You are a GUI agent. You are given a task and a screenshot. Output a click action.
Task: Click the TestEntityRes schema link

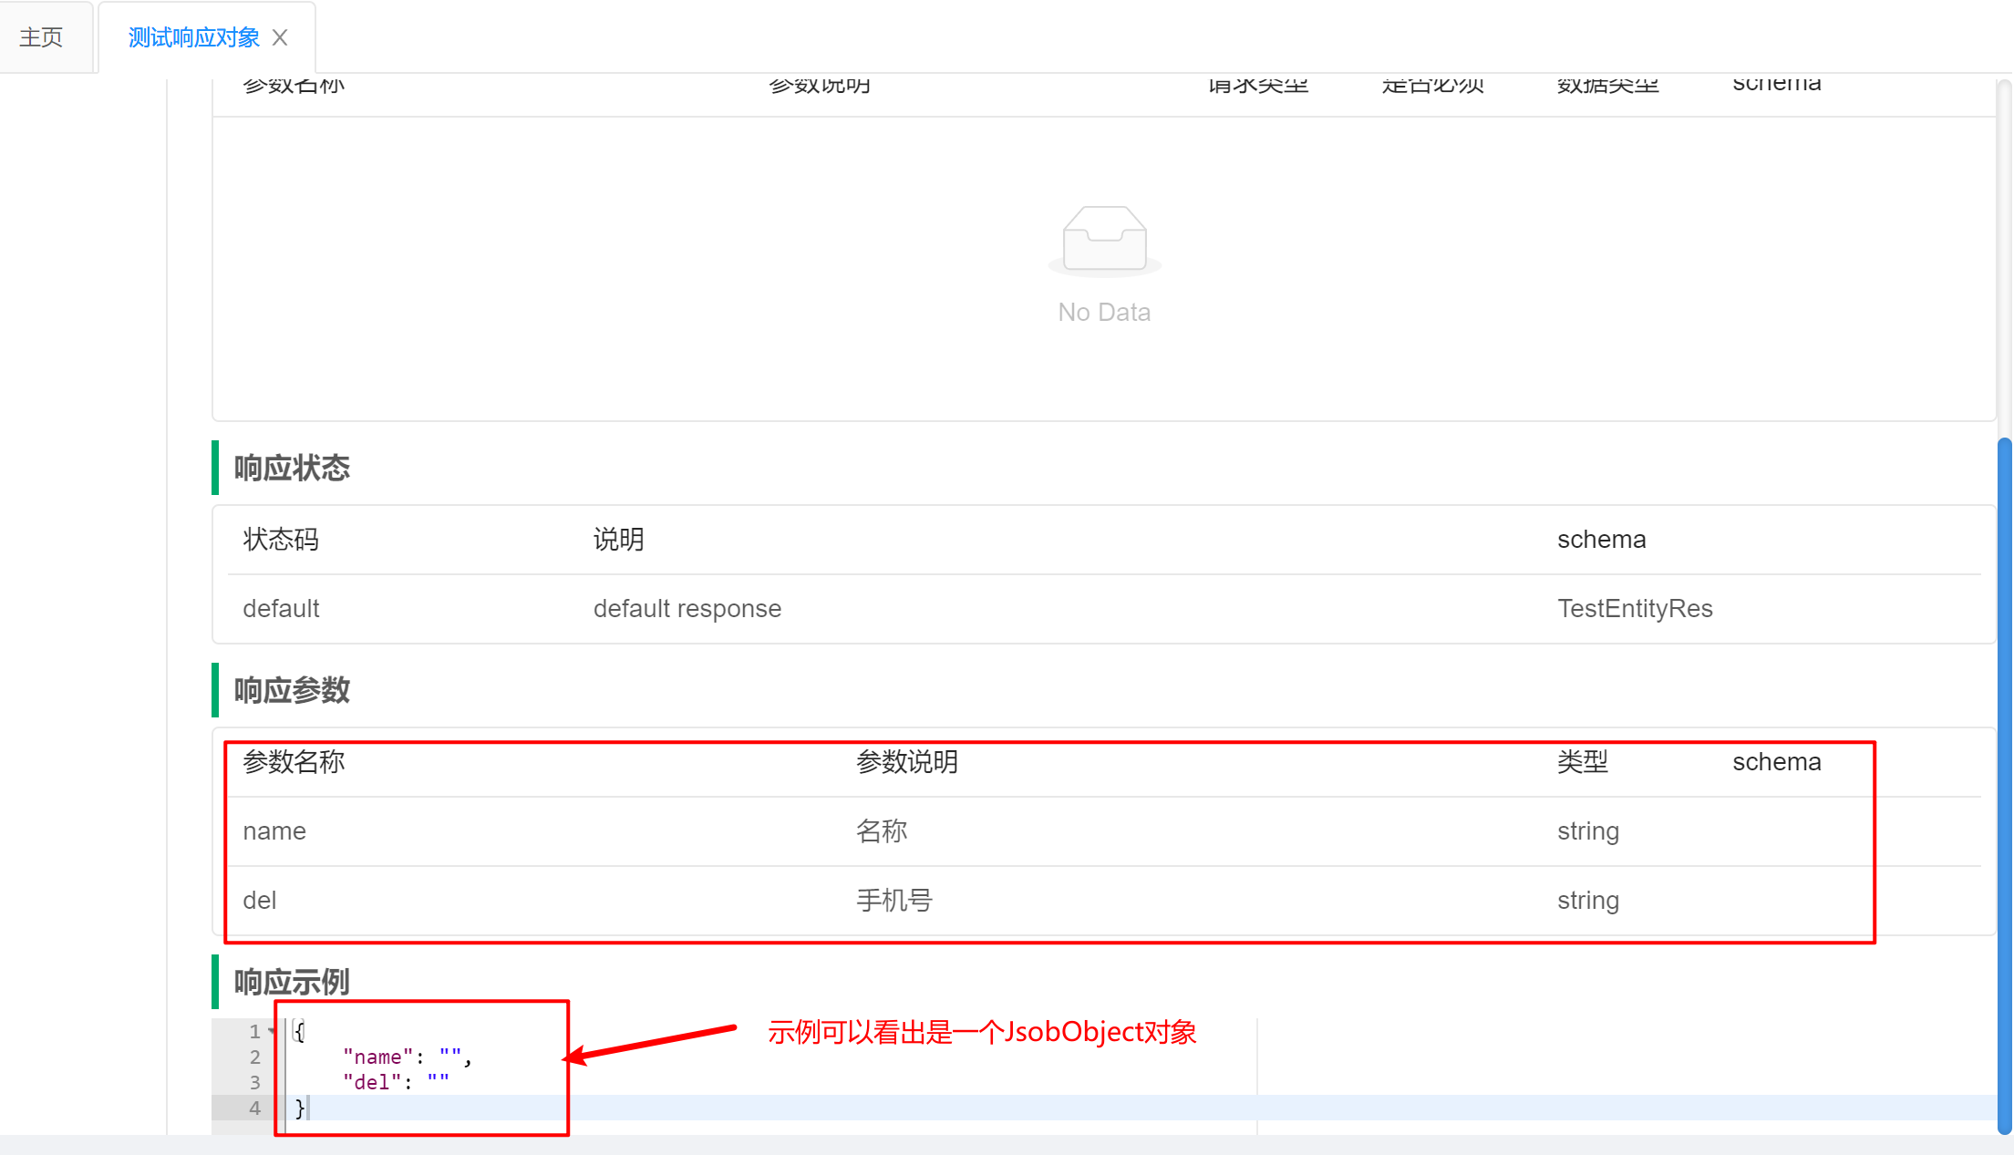pos(1635,608)
